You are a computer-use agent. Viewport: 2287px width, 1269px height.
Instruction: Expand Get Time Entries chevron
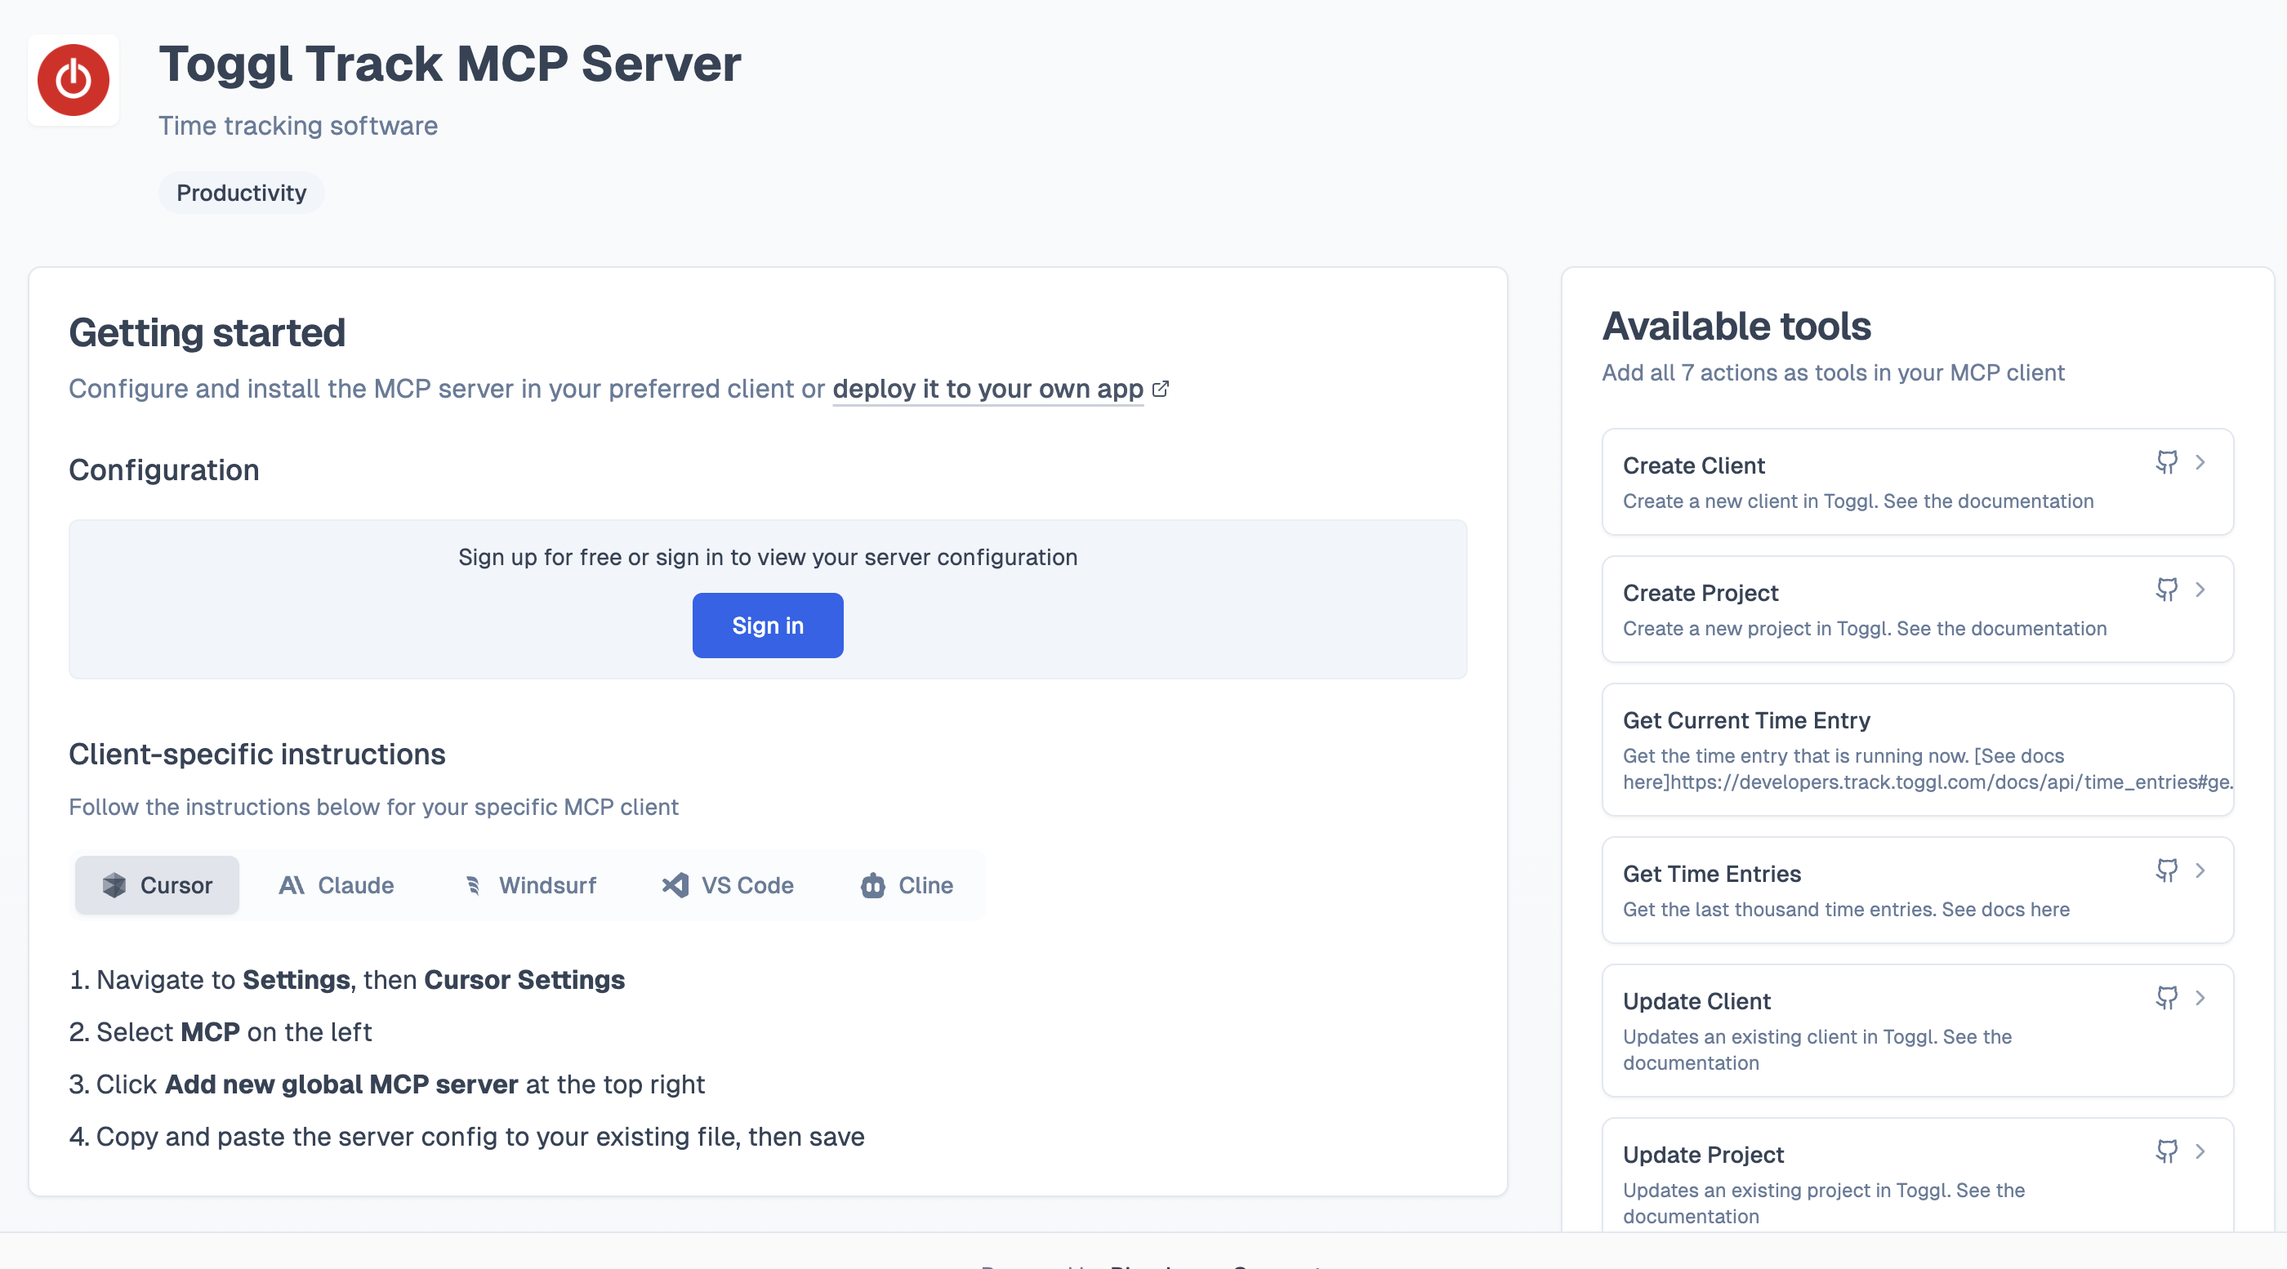tap(2200, 870)
